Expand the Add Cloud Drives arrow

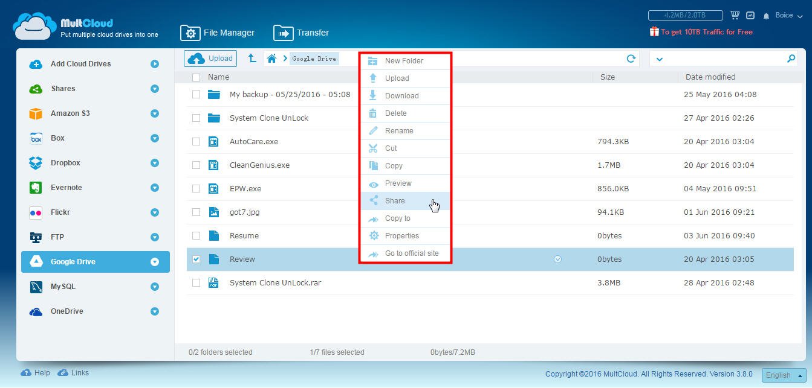[155, 64]
